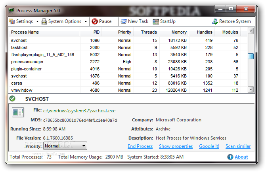The height and width of the screenshot is (172, 266).
Task: Close the Process Manager window
Action: tap(246, 9)
